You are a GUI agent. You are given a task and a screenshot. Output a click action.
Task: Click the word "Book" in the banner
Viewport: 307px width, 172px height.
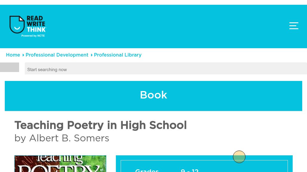[153, 95]
